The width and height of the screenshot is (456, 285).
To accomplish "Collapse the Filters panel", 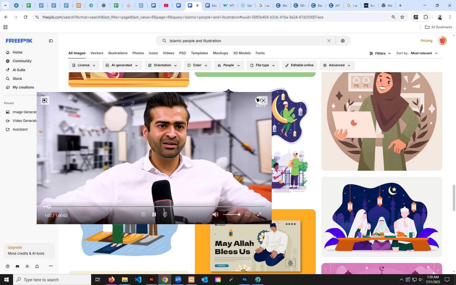I will [x=380, y=53].
